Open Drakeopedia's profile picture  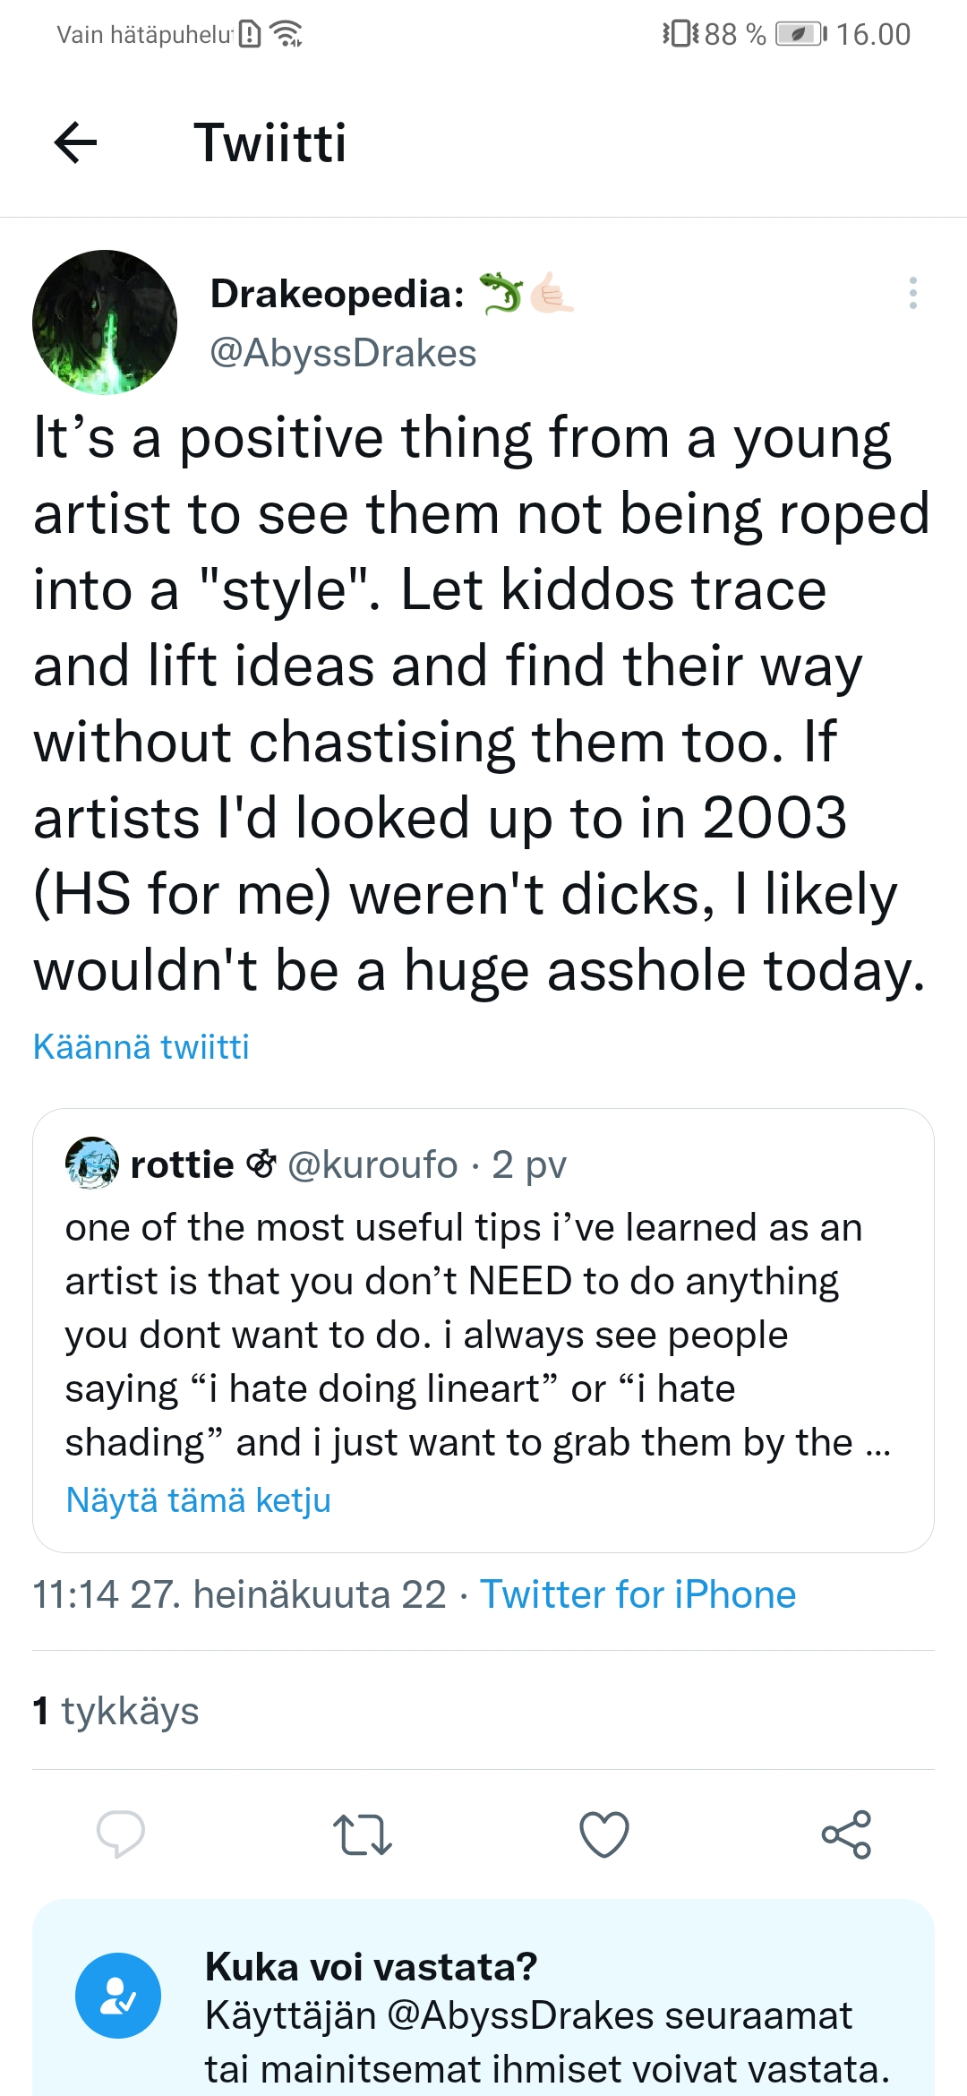pyautogui.click(x=105, y=322)
